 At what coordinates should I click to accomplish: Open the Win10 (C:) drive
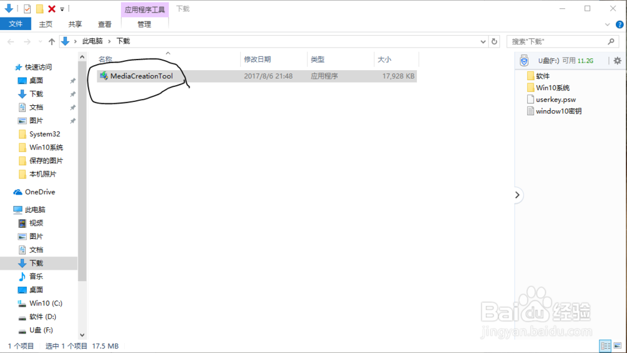(46, 303)
